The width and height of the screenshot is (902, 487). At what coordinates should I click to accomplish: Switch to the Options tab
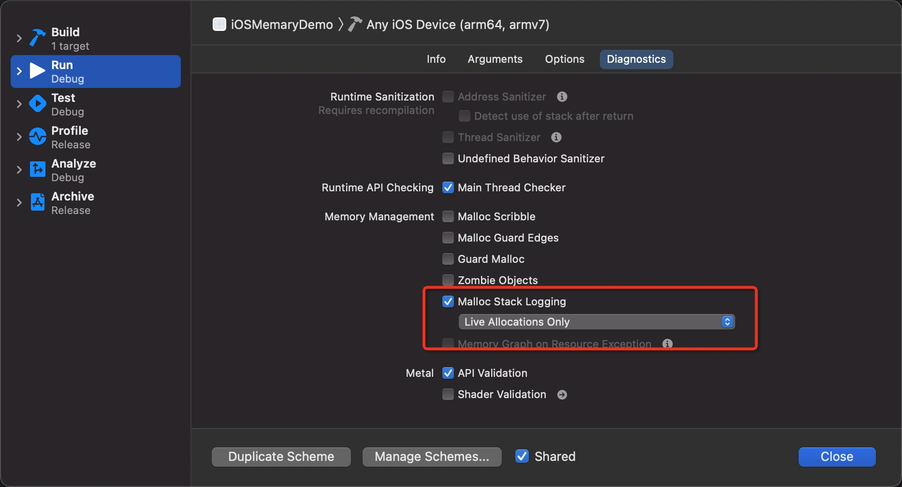[565, 59]
